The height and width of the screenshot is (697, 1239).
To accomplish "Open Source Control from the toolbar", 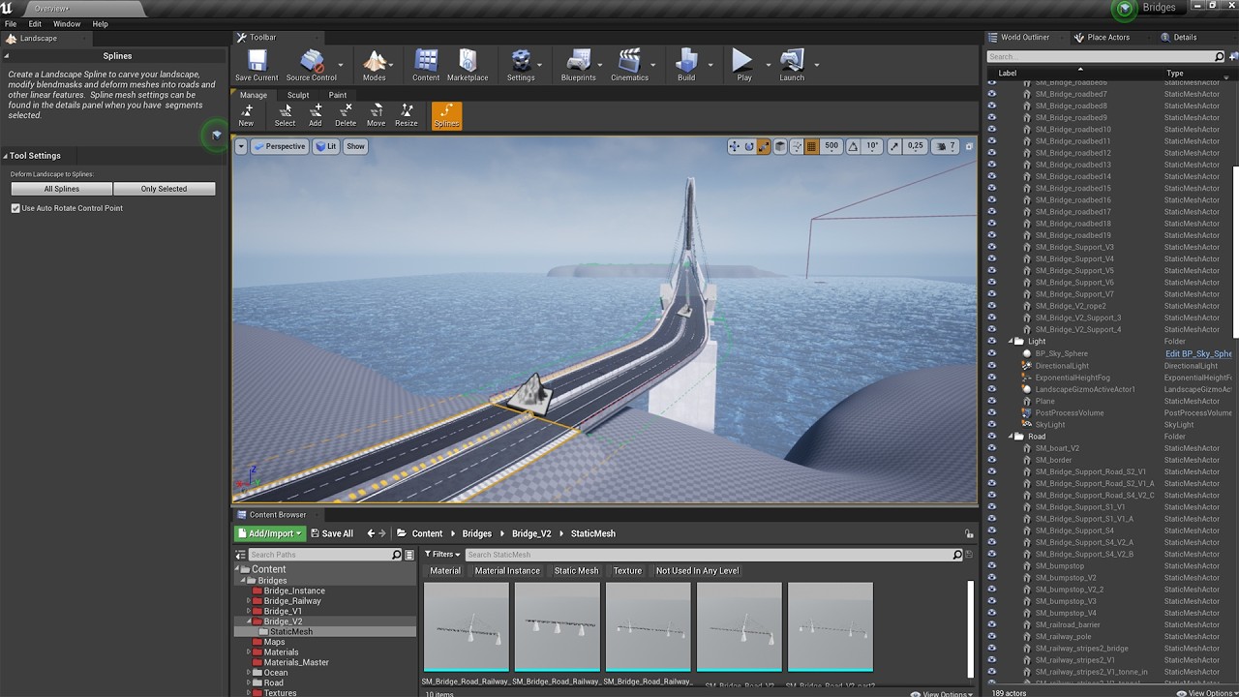I will coord(312,65).
